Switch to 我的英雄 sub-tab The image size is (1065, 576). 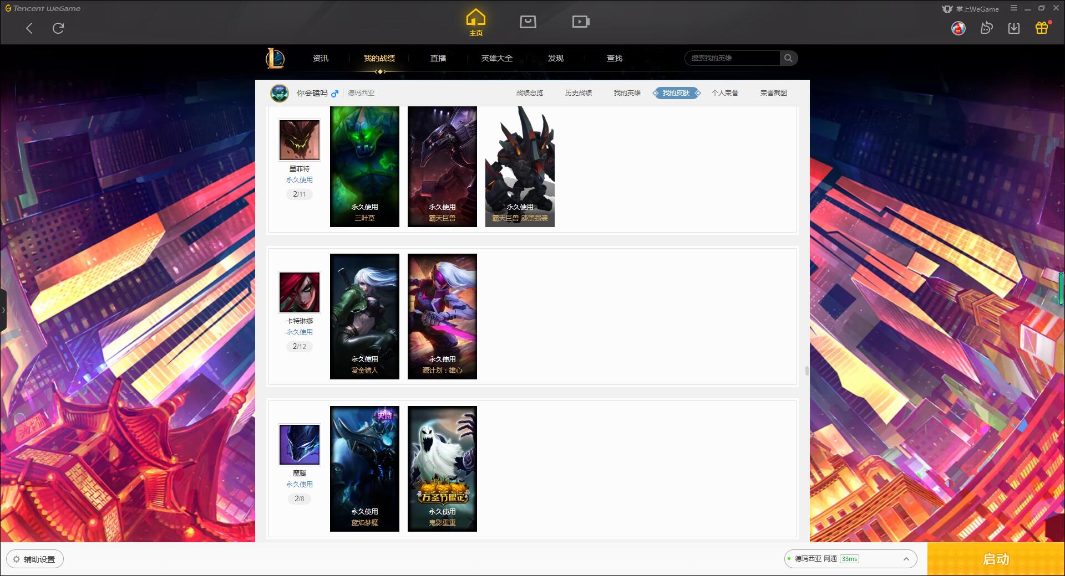click(x=627, y=93)
